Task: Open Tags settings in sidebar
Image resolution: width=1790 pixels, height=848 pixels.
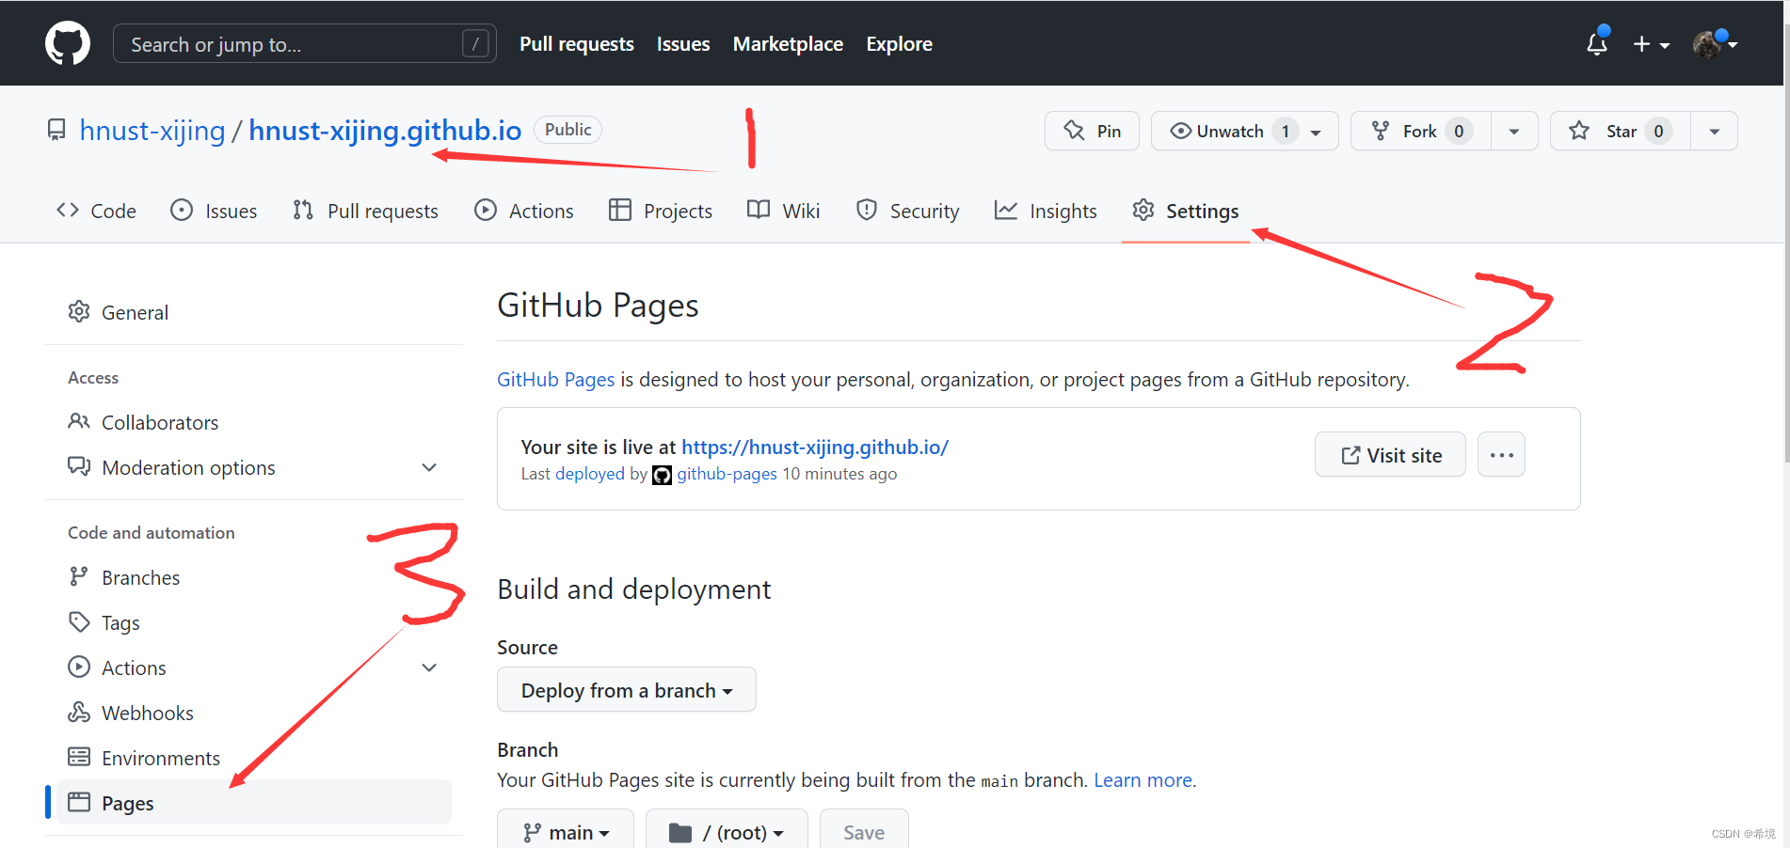Action: point(254,622)
